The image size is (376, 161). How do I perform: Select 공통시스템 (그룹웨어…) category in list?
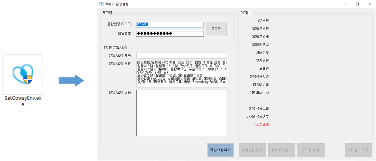[x=182, y=69]
